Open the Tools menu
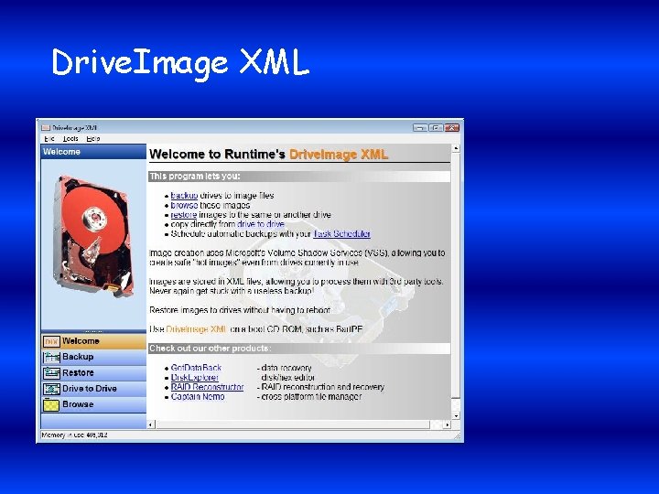 pos(70,139)
